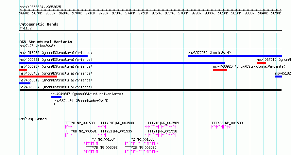The height and width of the screenshot is (155, 291).
Task: Click the 9800k ruler position
Action: click(210, 13)
